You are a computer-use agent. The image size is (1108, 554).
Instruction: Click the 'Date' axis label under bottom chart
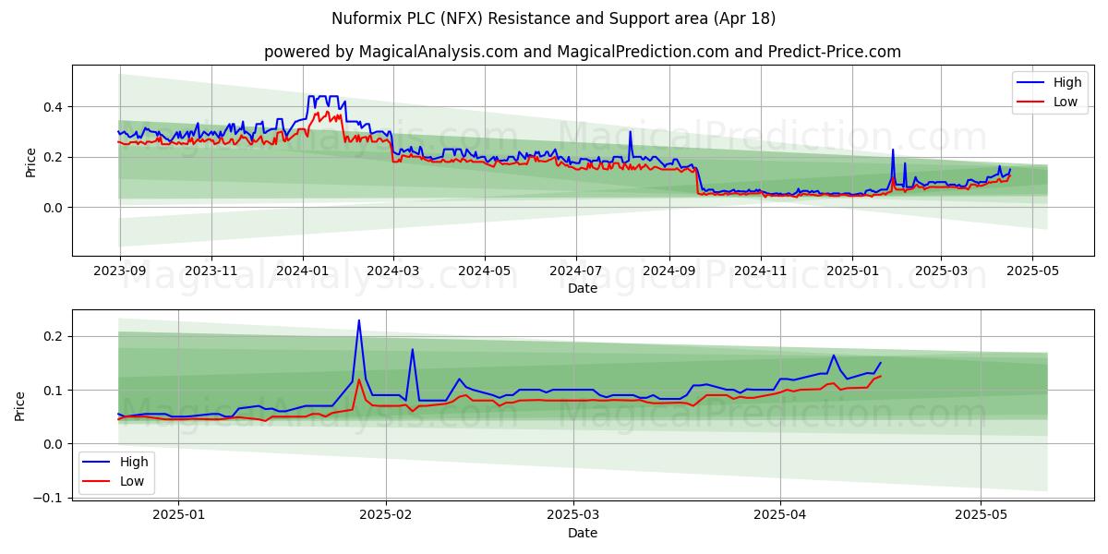(583, 533)
